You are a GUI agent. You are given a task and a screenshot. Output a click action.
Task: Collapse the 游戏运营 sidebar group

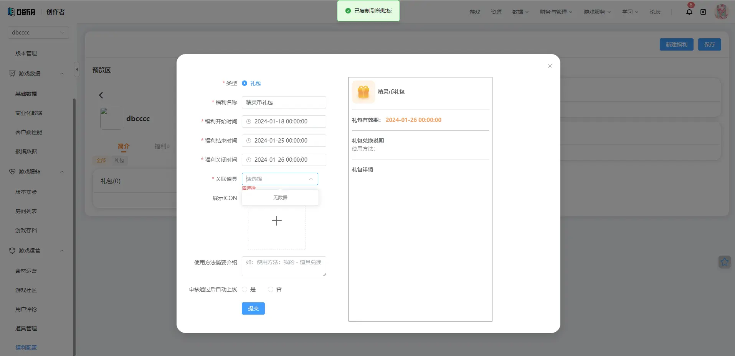62,251
